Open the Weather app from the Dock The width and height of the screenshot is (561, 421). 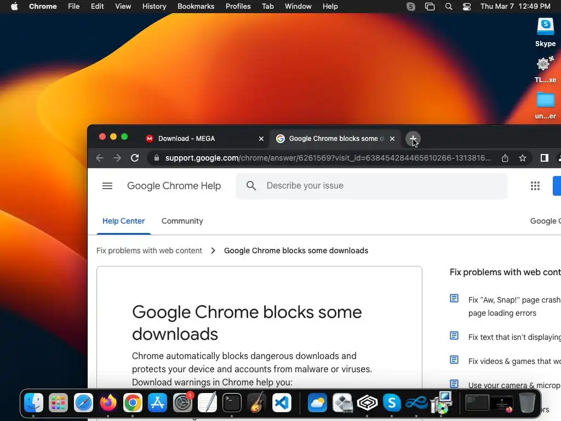(317, 402)
